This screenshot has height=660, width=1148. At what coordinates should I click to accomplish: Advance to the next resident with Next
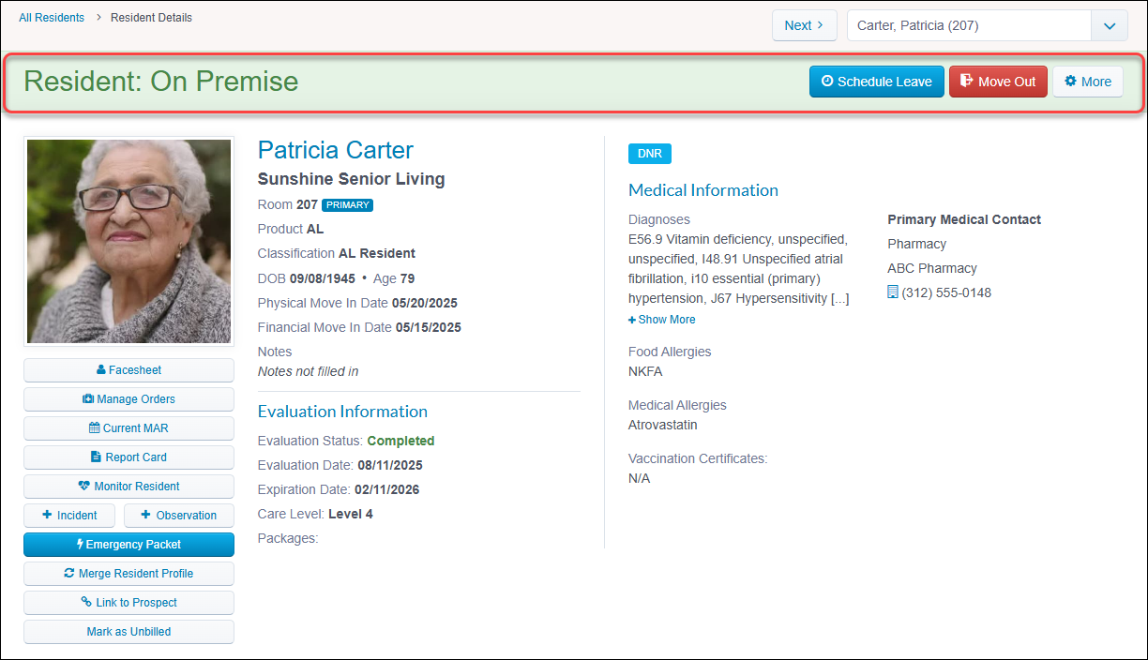[x=804, y=25]
